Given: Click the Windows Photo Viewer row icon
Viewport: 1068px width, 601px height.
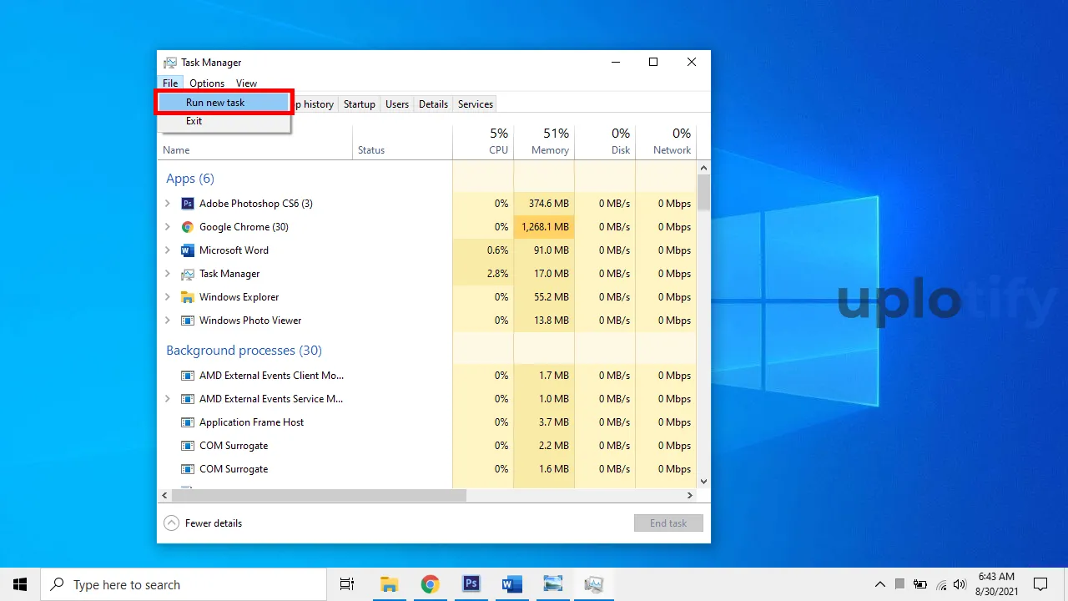Looking at the screenshot, I should tap(188, 321).
